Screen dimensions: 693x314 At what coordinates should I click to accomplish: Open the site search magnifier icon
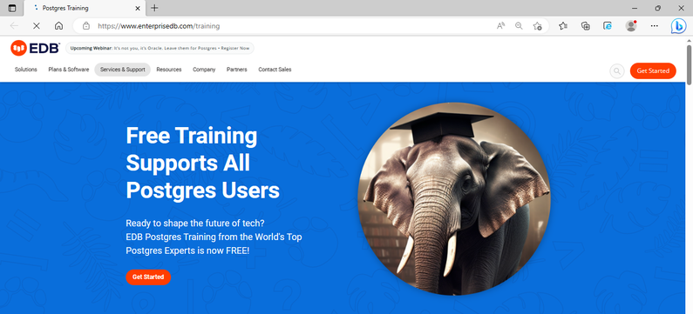(x=617, y=71)
